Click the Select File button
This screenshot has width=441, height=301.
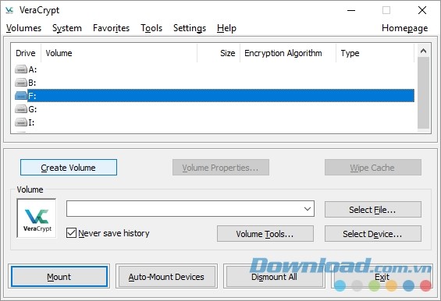[x=372, y=210]
